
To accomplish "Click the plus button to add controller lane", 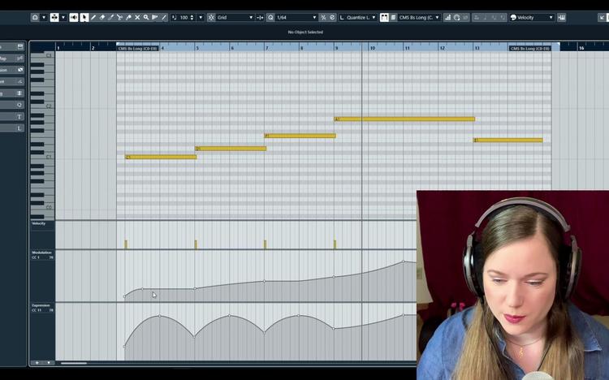I will (37, 363).
